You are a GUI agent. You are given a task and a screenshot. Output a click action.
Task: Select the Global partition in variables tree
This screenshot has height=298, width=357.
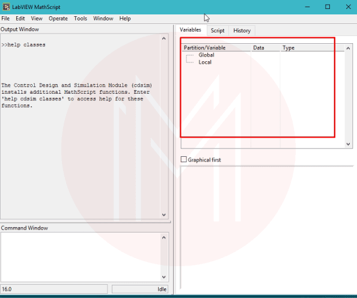[x=206, y=55]
